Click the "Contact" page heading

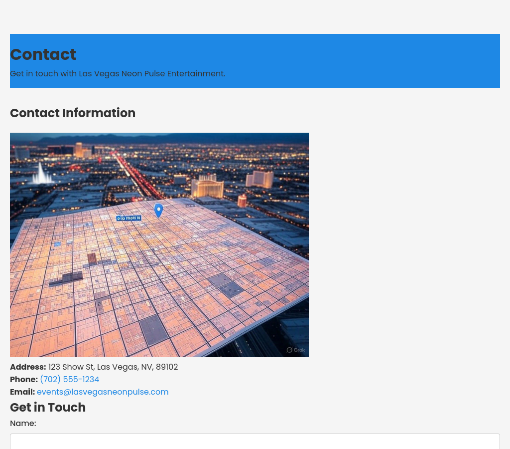pyautogui.click(x=43, y=54)
